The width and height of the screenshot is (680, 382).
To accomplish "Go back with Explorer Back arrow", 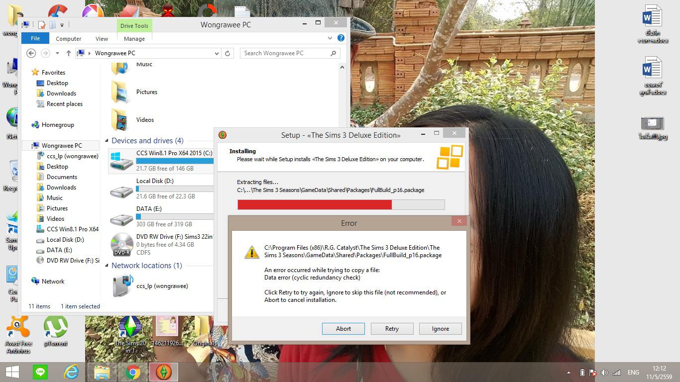I will coord(31,53).
